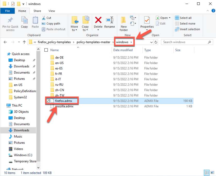Go back with the Back arrow
Image resolution: width=216 pixels, height=176 pixels.
5,42
